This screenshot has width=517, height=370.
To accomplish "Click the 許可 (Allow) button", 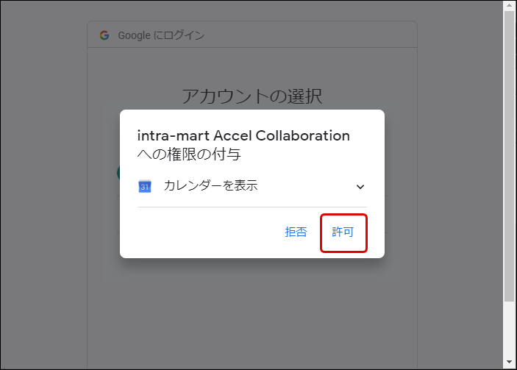I will 343,232.
